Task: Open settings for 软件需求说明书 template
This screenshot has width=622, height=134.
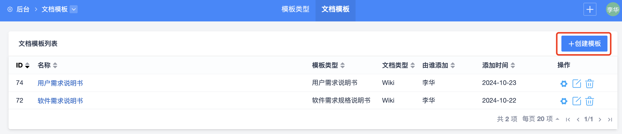Action: pos(564,101)
